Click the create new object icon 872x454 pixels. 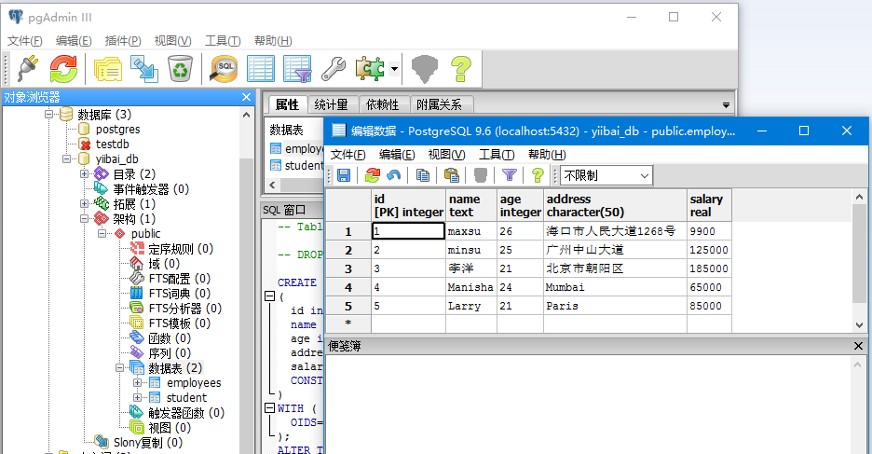144,69
